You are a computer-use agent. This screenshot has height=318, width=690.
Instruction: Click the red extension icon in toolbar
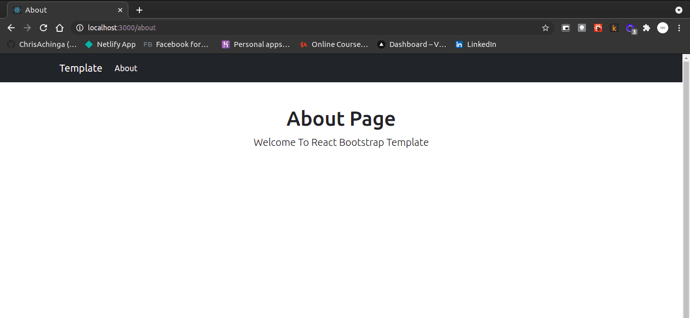click(598, 28)
